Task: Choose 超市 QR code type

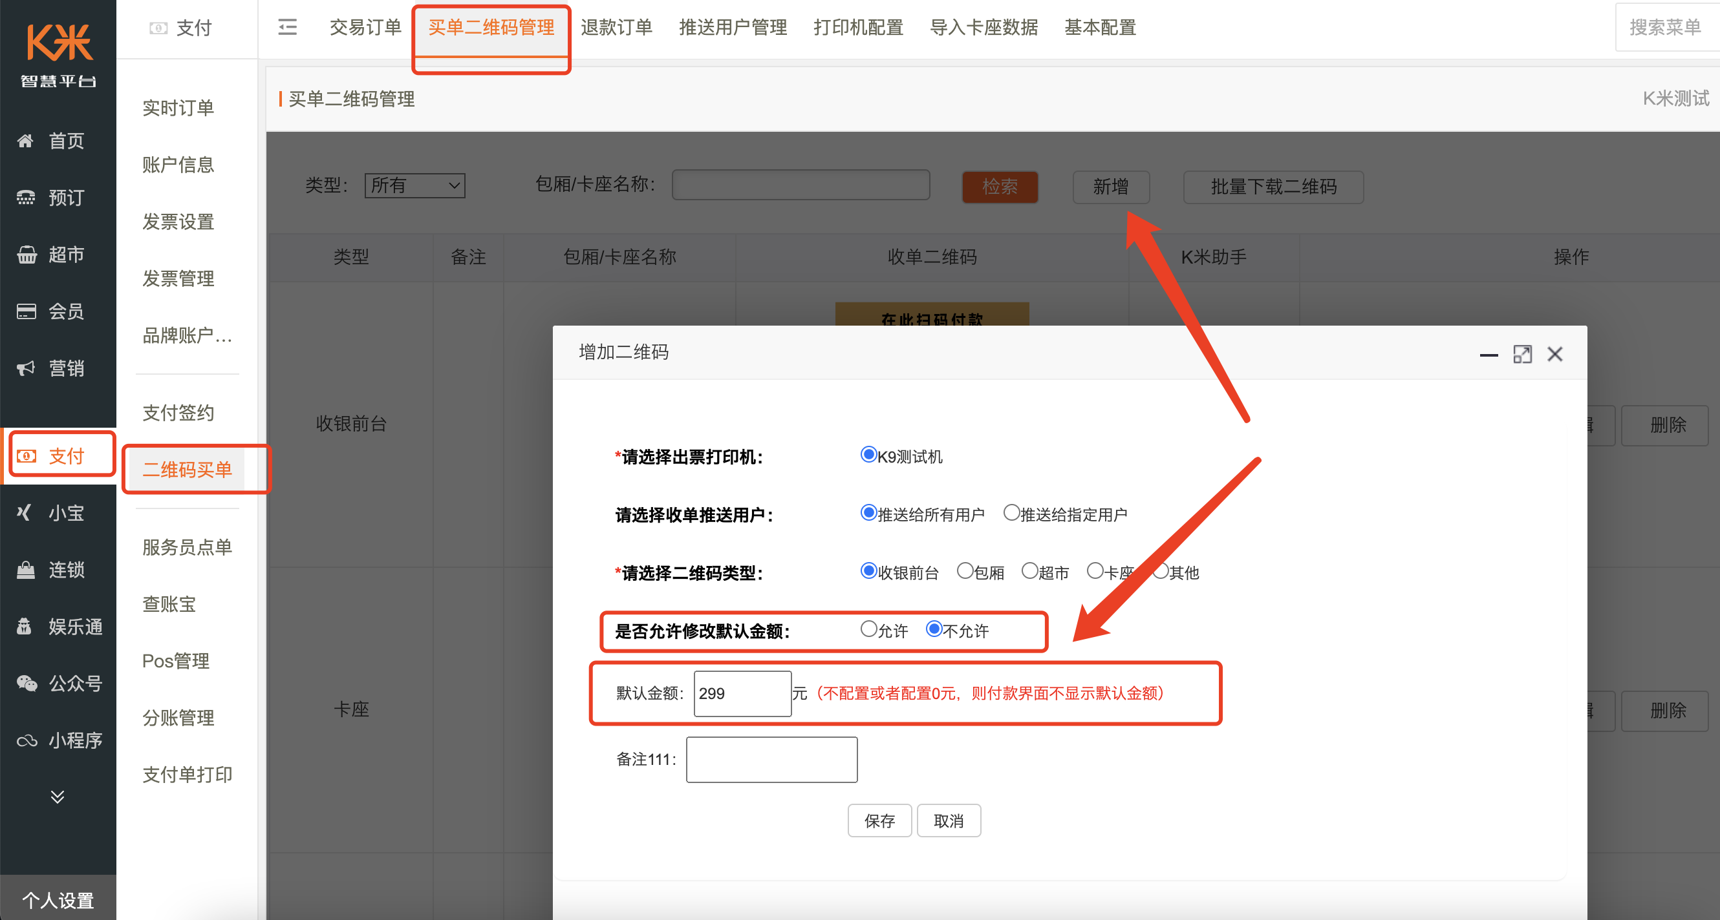Action: click(x=1029, y=570)
